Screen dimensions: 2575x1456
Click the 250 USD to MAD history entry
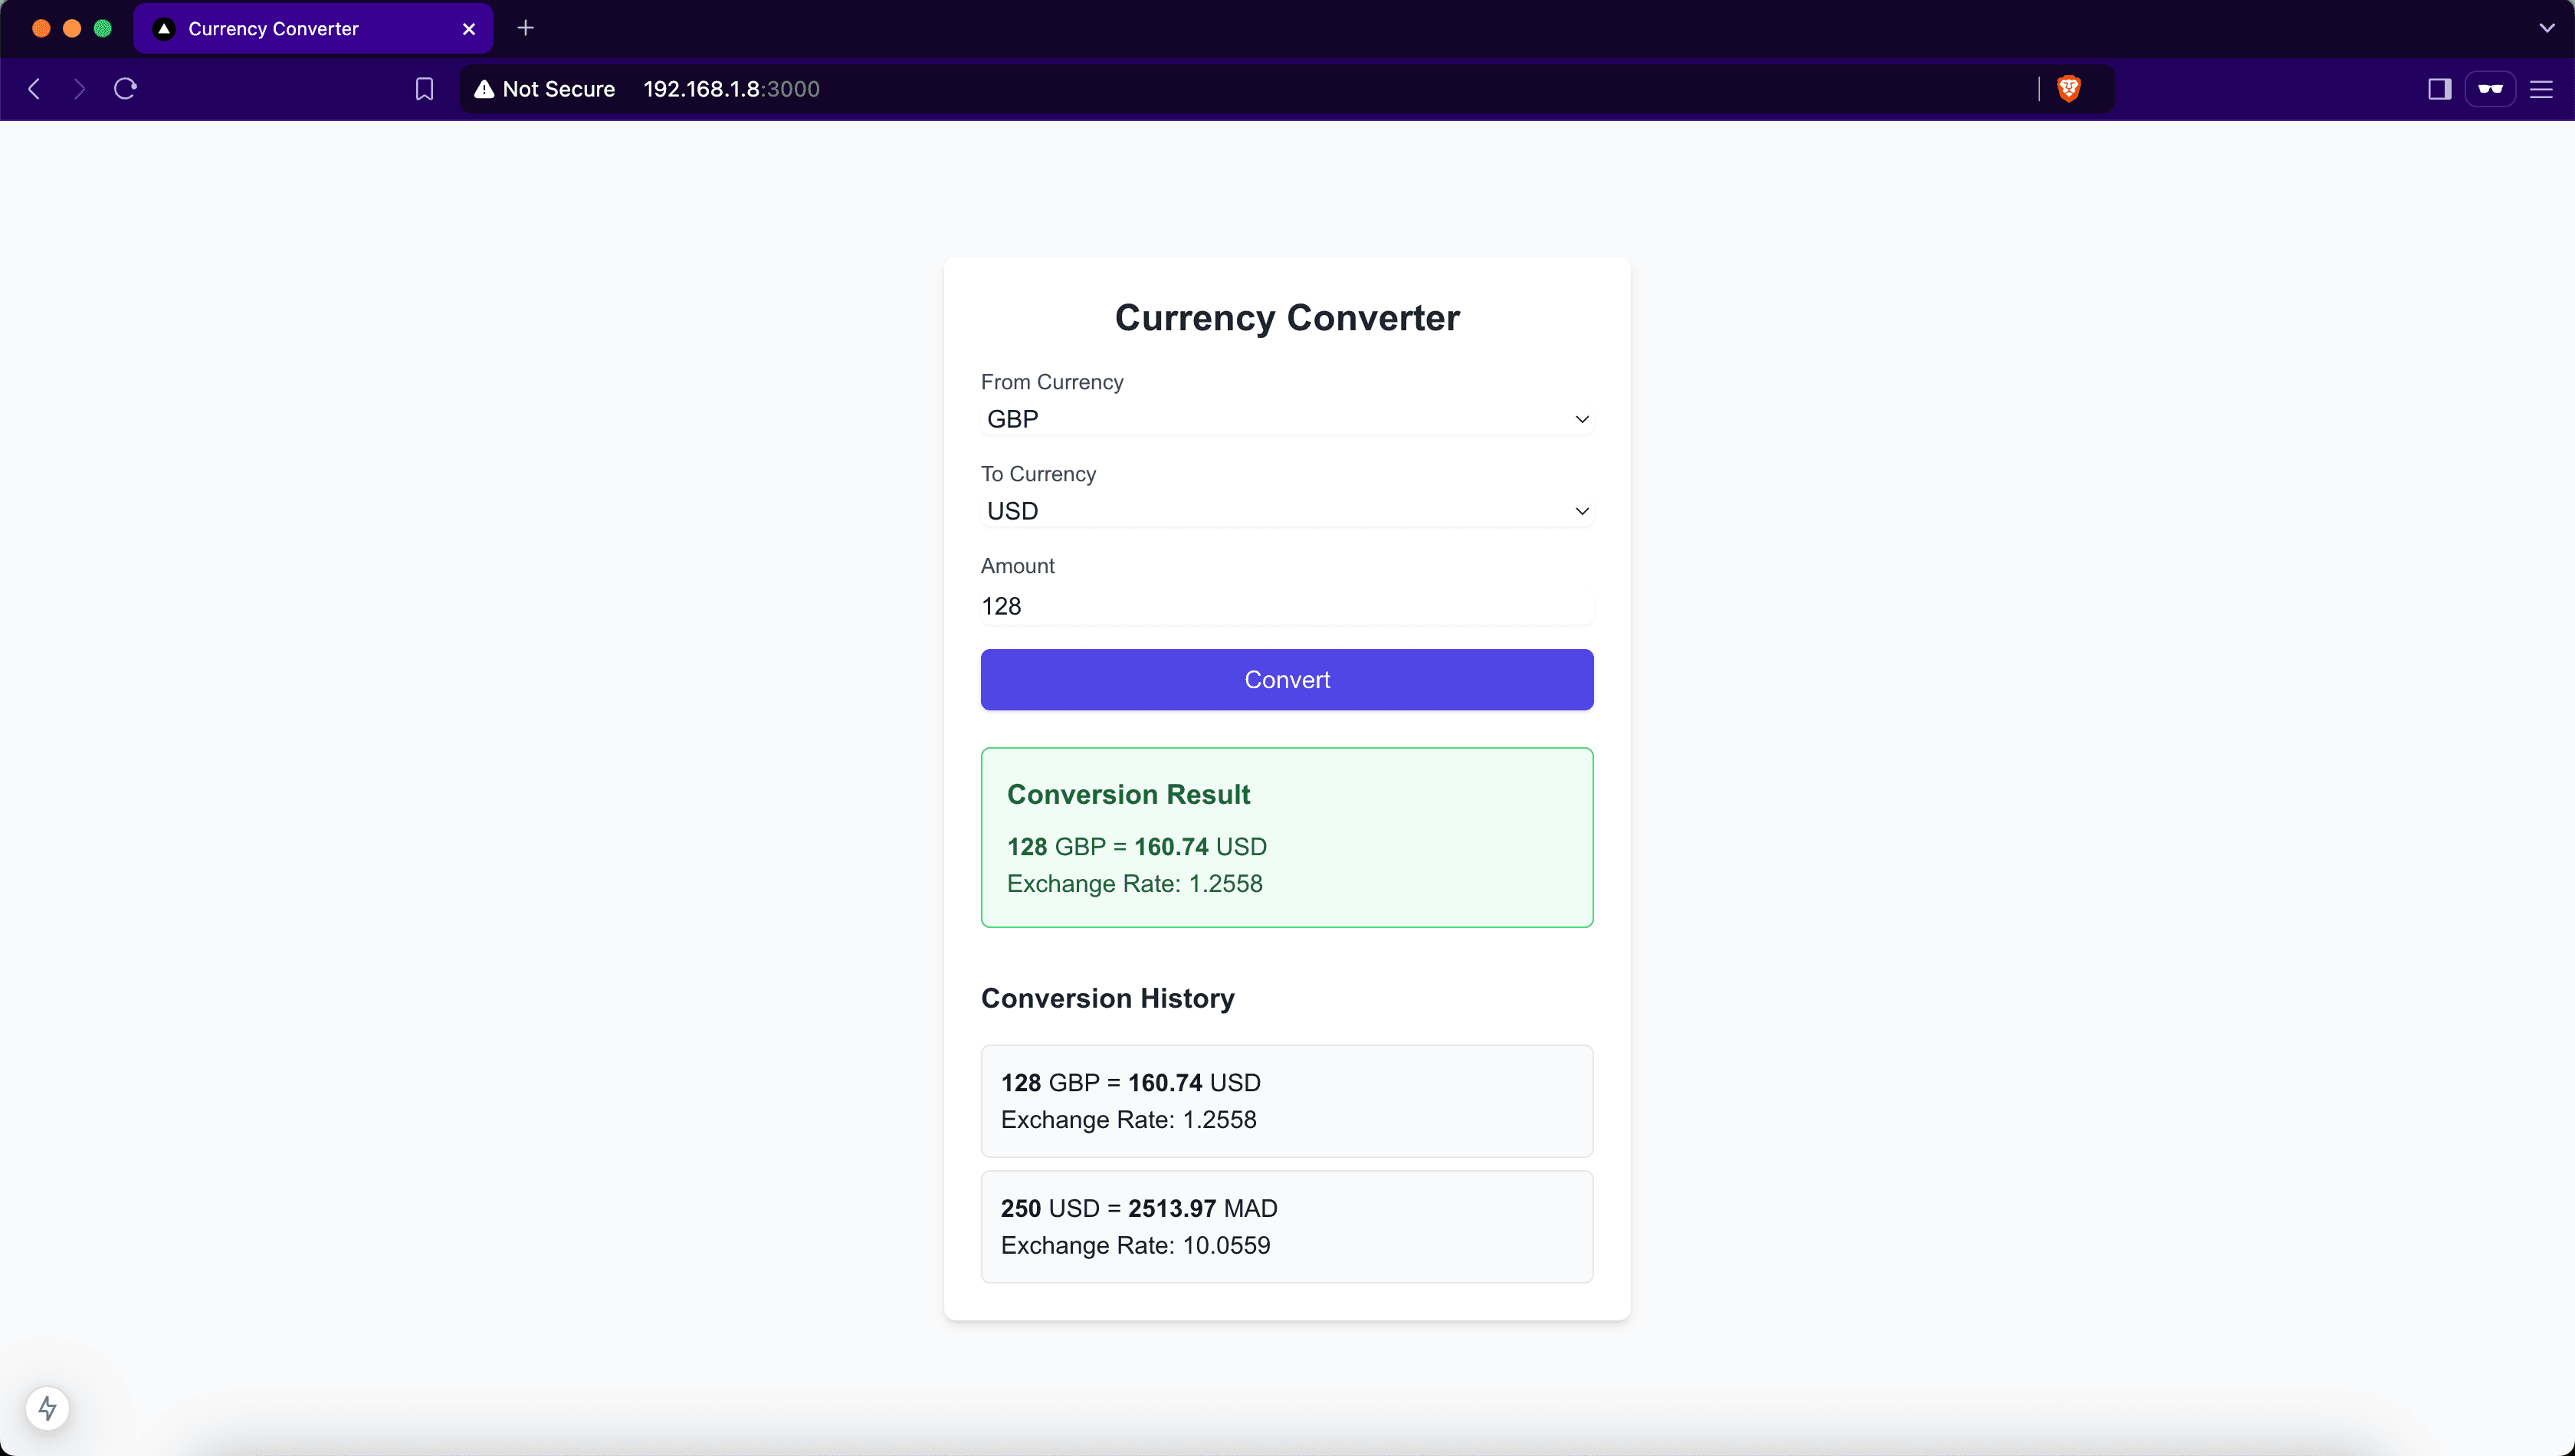pyautogui.click(x=1287, y=1226)
